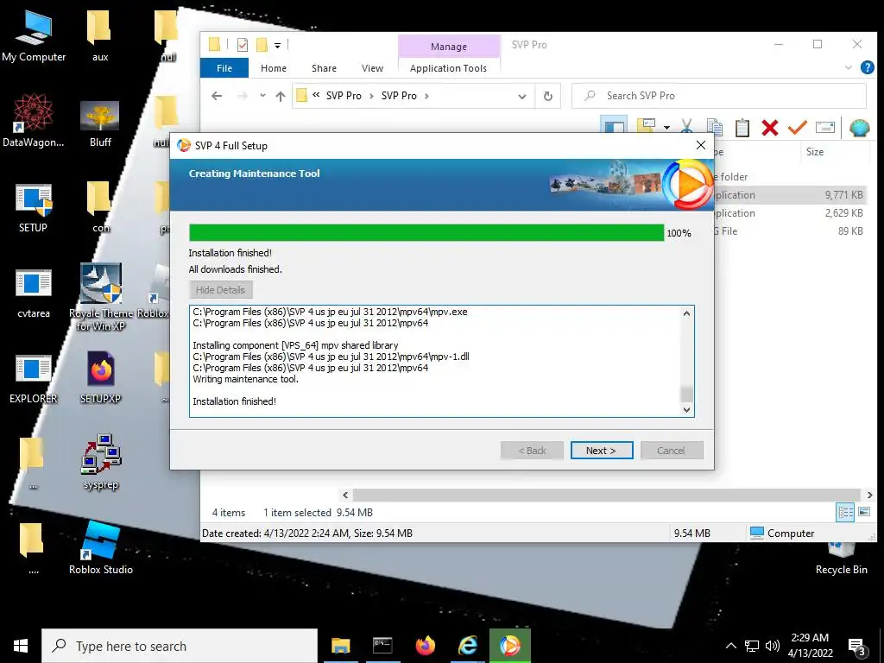Image resolution: width=884 pixels, height=663 pixels.
Task: Open EXPLORER desktop icon
Action: [34, 379]
